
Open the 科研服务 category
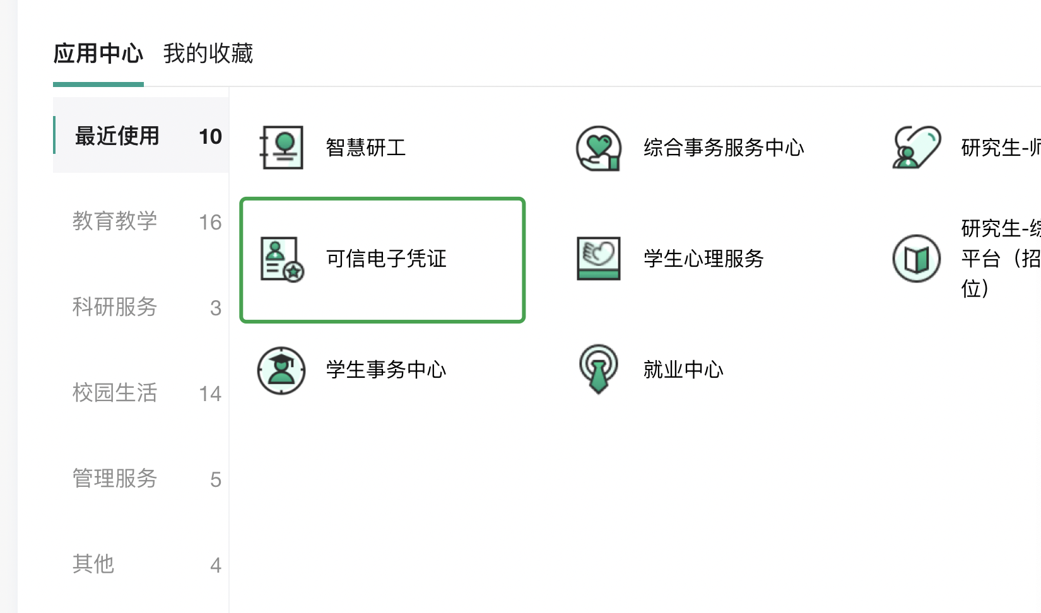pos(115,307)
